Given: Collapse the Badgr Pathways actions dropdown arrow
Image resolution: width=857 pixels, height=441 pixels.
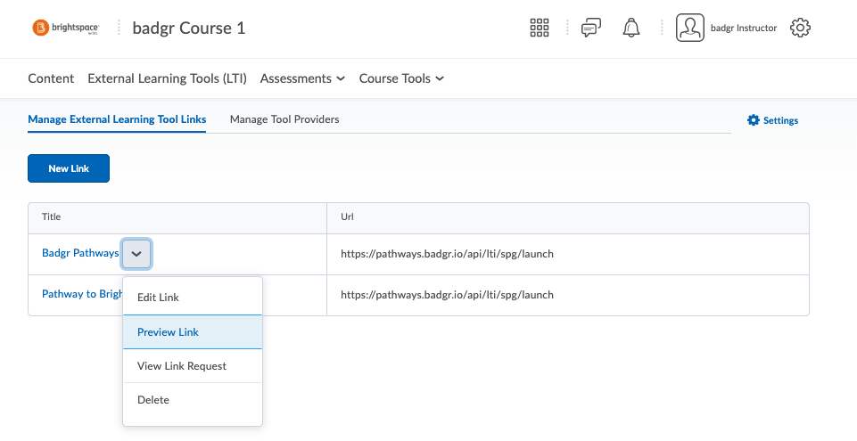Looking at the screenshot, I should click(x=136, y=254).
